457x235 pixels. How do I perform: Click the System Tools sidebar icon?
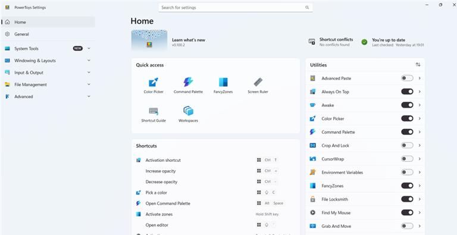(8, 48)
